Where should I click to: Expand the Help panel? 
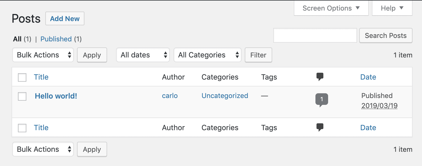point(392,8)
